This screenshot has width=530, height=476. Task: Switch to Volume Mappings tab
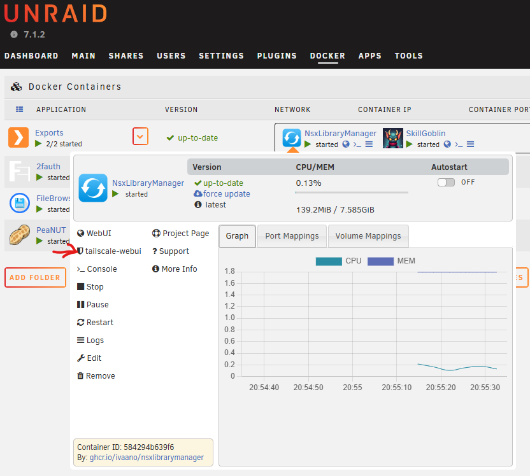(x=368, y=236)
